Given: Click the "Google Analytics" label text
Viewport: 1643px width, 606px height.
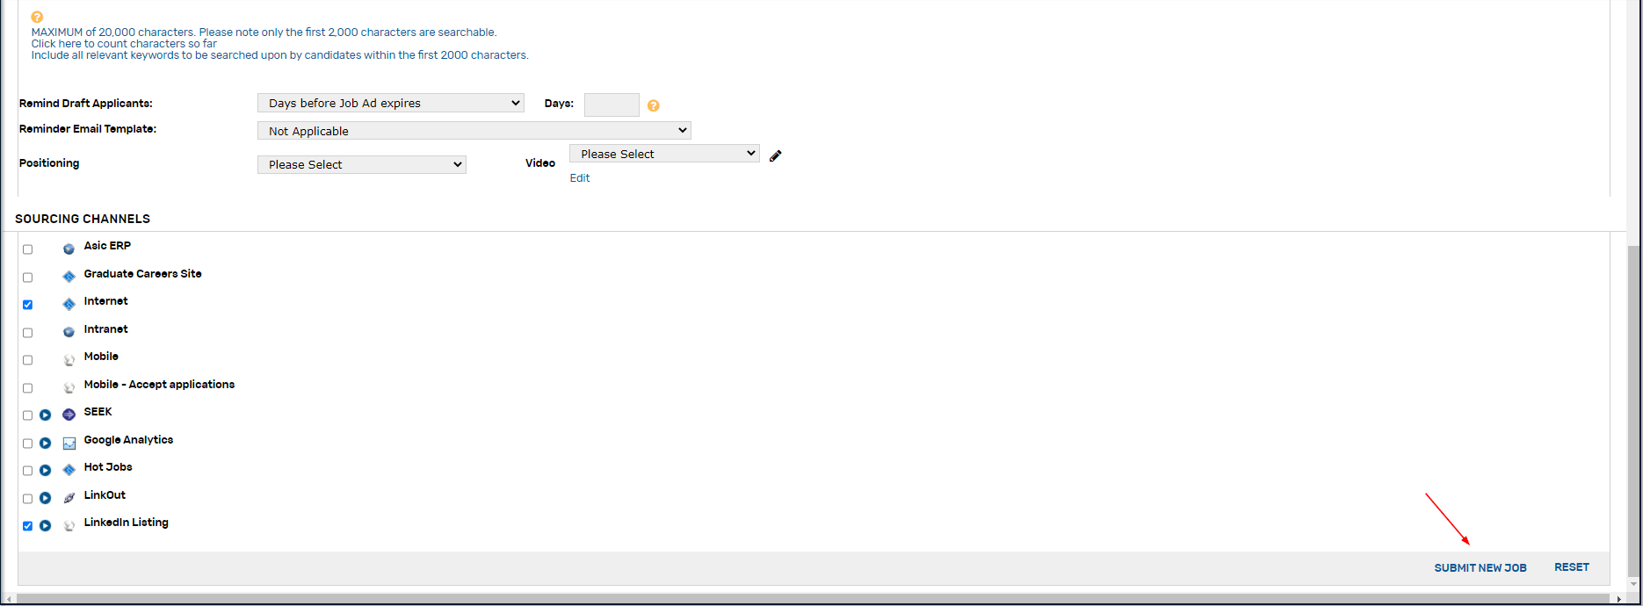Looking at the screenshot, I should [x=128, y=440].
